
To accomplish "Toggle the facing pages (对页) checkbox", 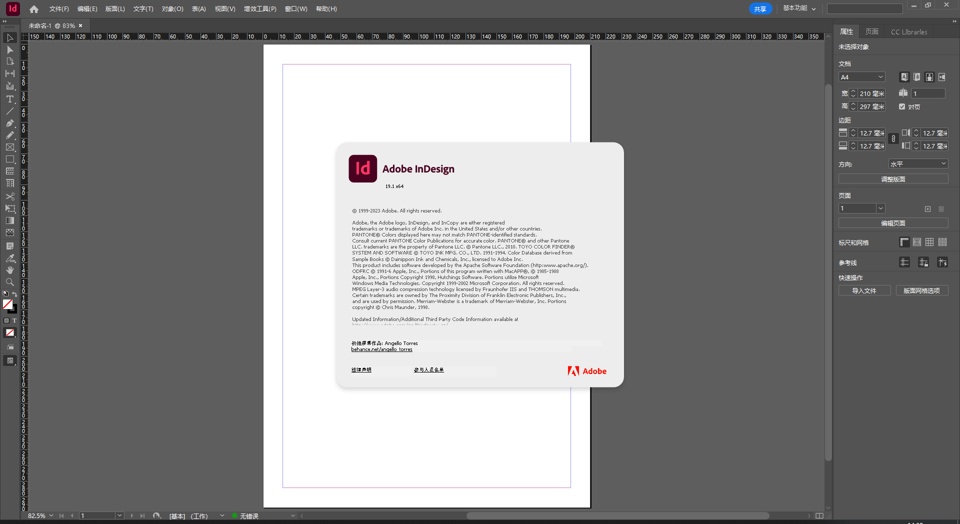I will click(902, 106).
